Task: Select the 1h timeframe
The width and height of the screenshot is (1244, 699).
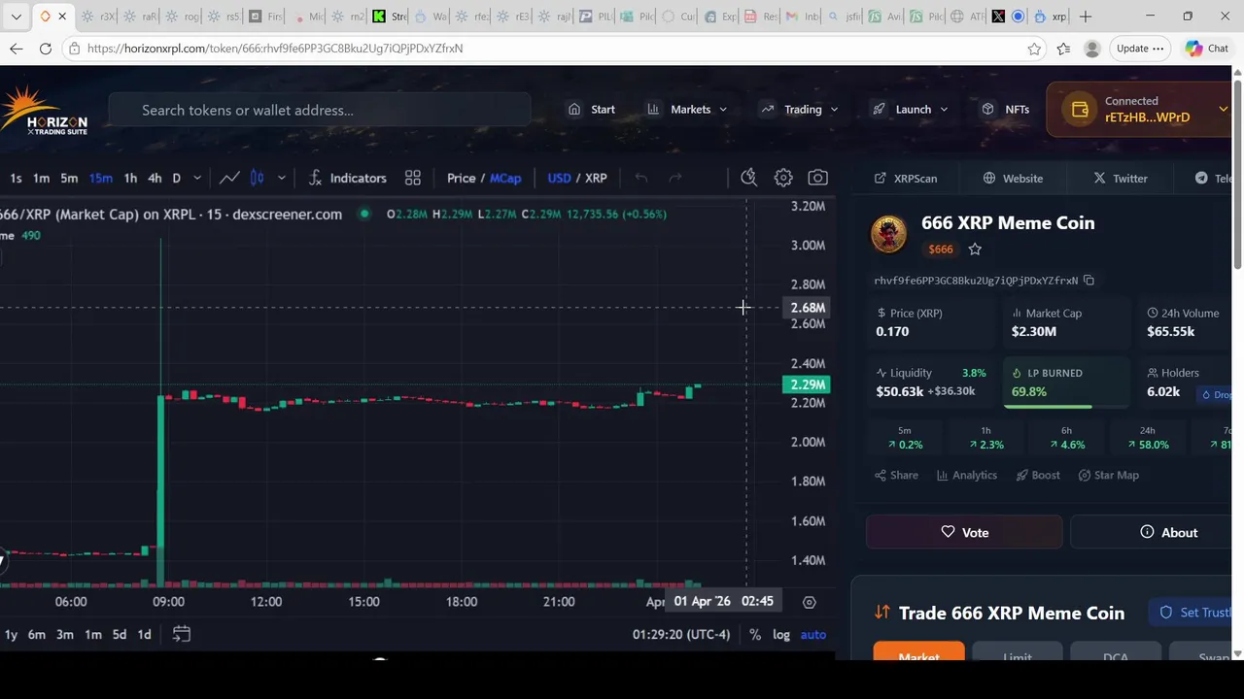Action: click(130, 178)
